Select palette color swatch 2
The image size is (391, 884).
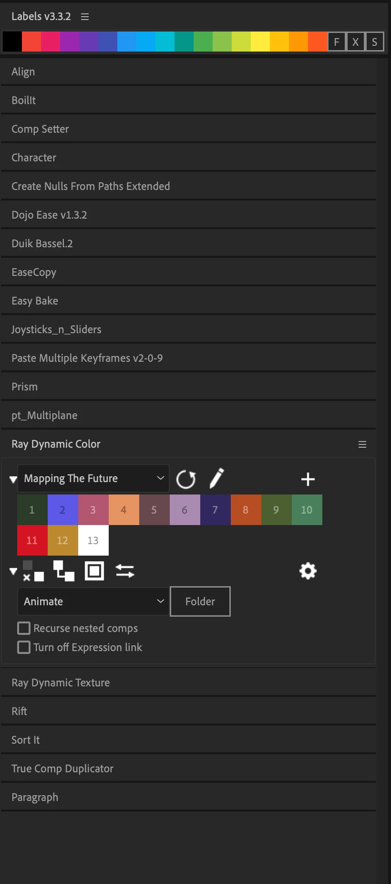(63, 510)
